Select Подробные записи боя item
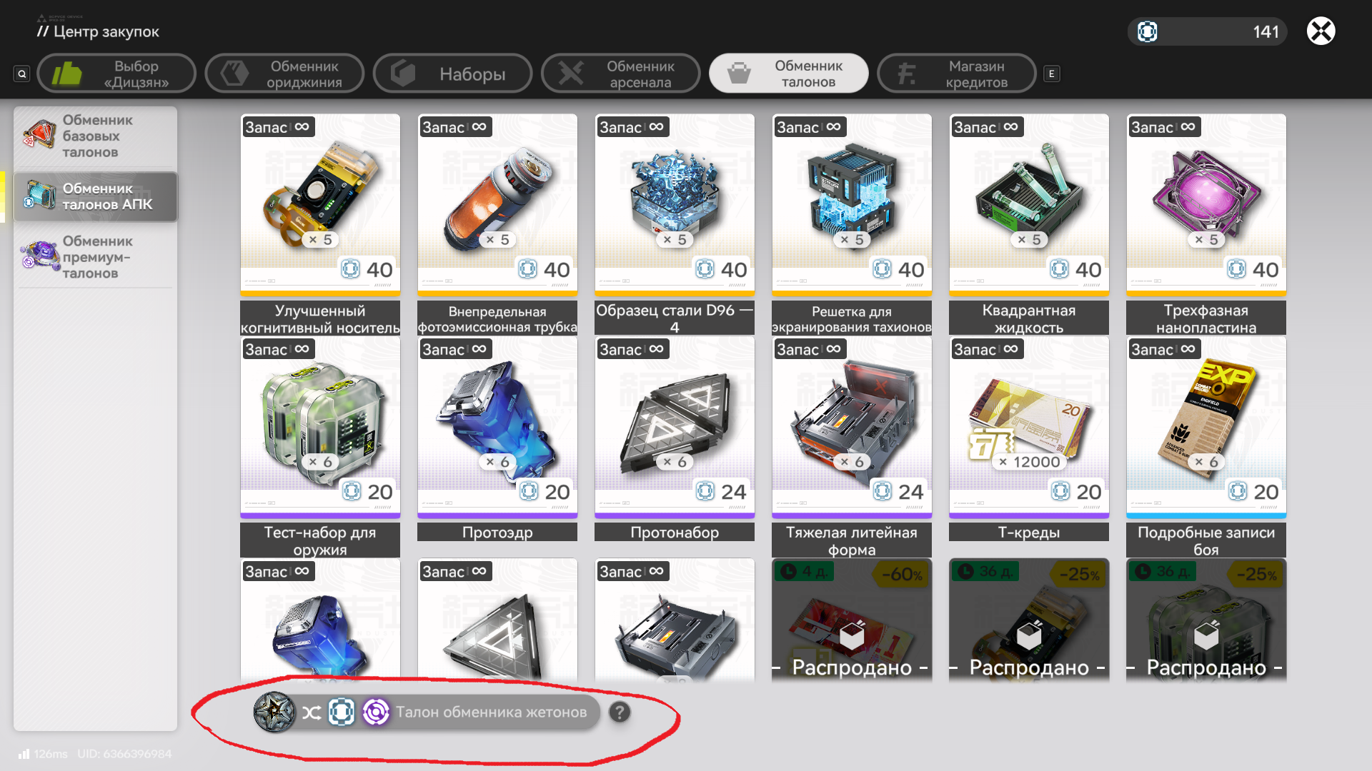Viewport: 1372px width, 771px height. pos(1206,446)
